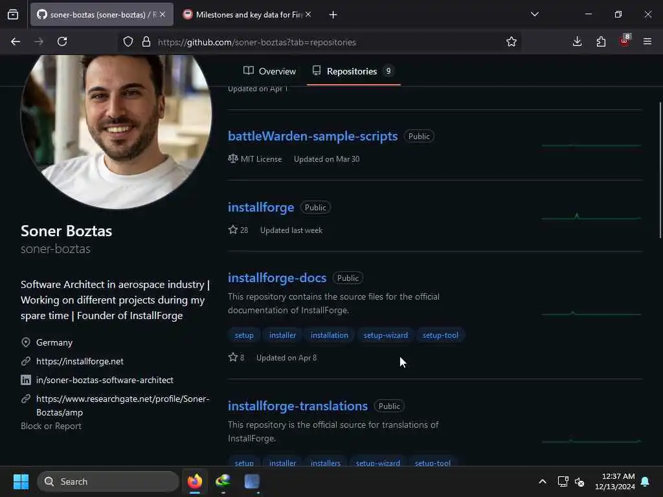The height and width of the screenshot is (497, 663).
Task: Switch to soner-boztas GitHub tab
Action: pos(102,14)
